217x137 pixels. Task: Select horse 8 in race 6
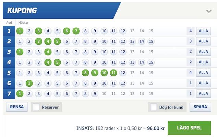click(x=85, y=83)
